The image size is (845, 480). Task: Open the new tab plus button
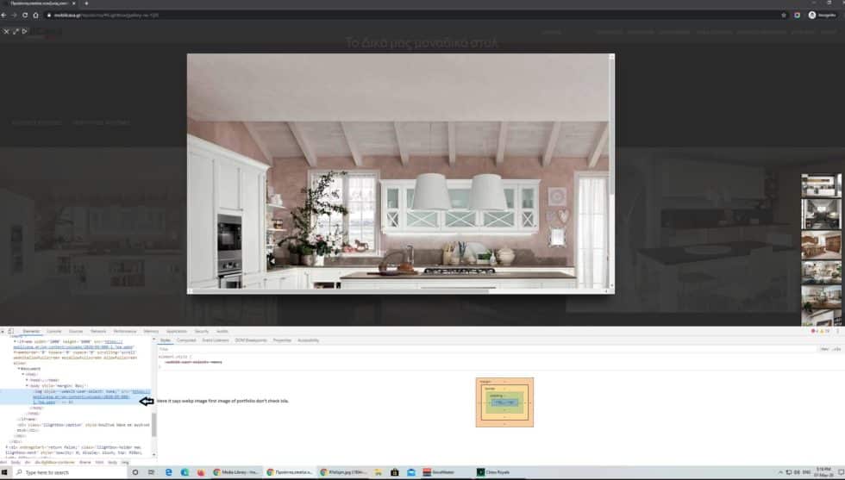[x=86, y=3]
